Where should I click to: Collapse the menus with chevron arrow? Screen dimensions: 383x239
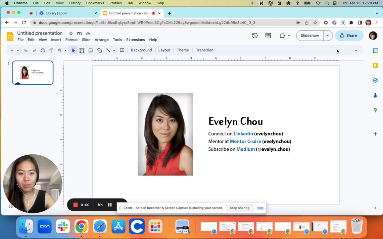click(x=356, y=50)
